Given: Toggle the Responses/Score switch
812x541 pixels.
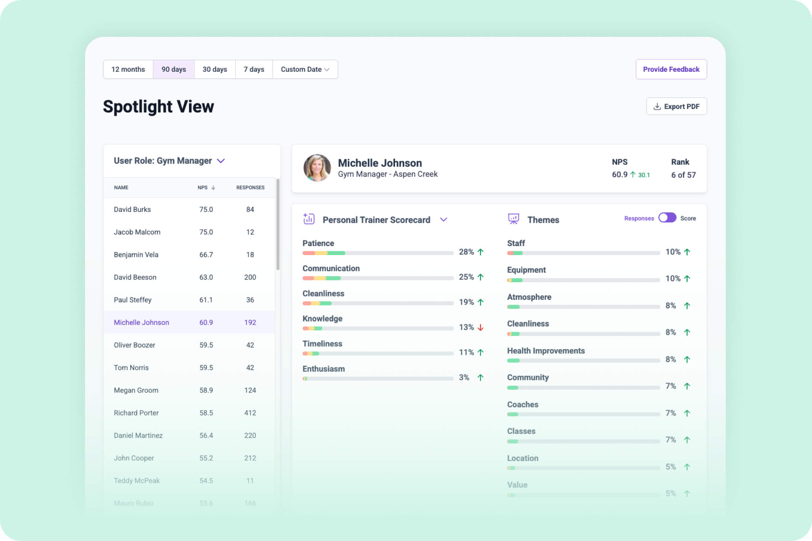Looking at the screenshot, I should pos(667,218).
